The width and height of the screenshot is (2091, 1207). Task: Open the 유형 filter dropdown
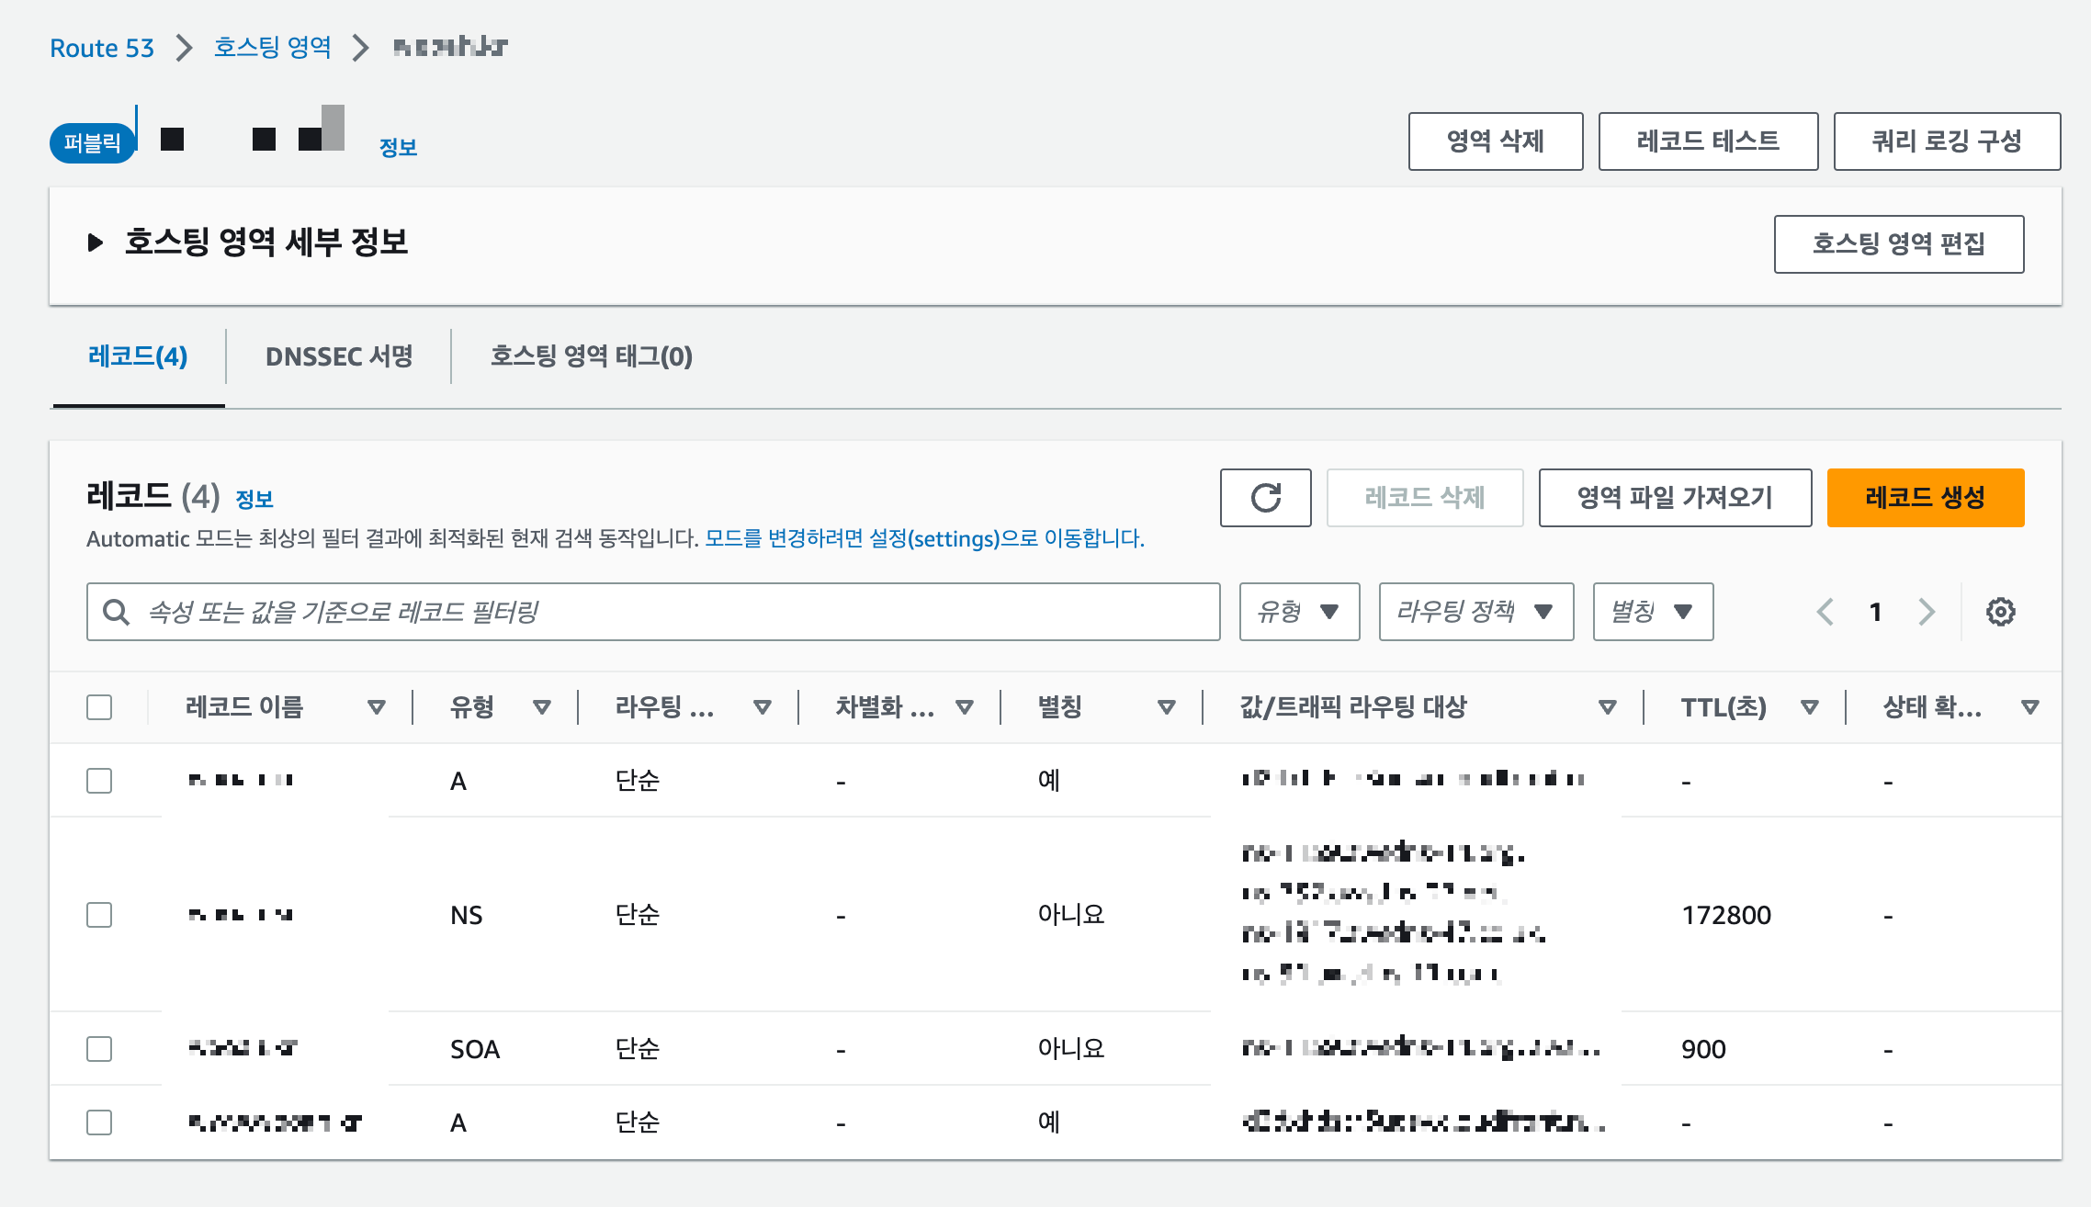point(1298,612)
